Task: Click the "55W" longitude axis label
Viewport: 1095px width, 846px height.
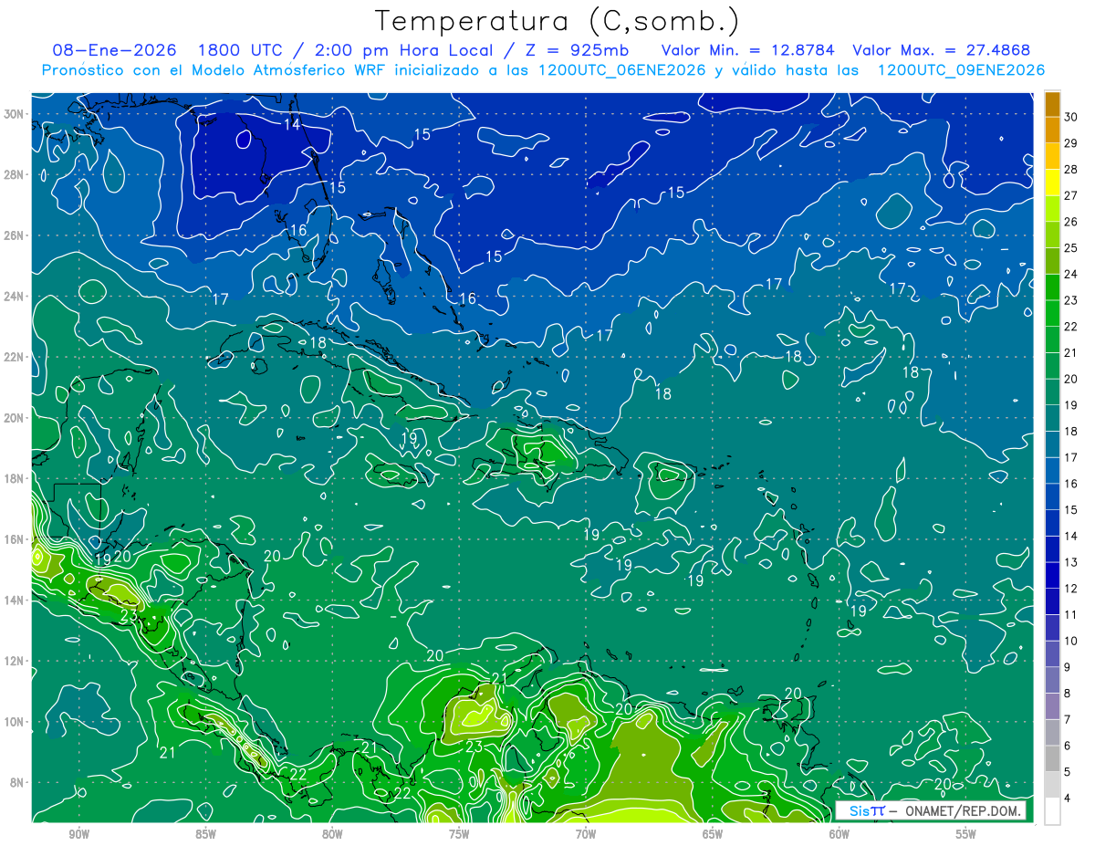Action: pyautogui.click(x=966, y=835)
